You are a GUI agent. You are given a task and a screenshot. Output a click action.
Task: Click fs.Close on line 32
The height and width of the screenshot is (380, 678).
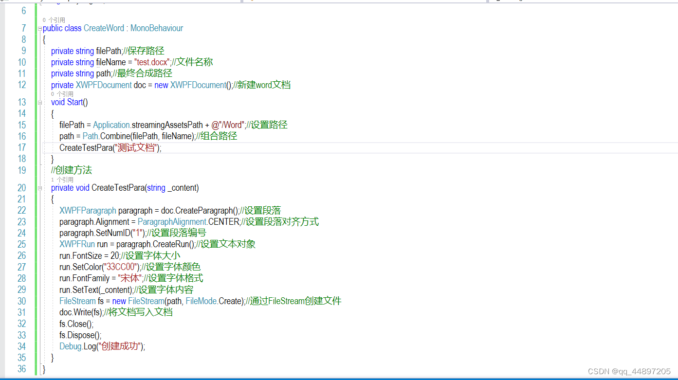pos(72,324)
